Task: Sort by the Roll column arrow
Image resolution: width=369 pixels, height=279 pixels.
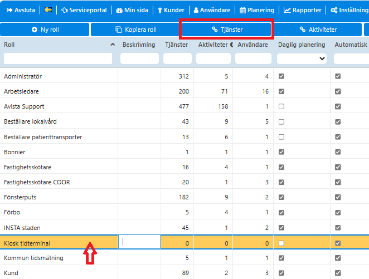Action: 113,45
